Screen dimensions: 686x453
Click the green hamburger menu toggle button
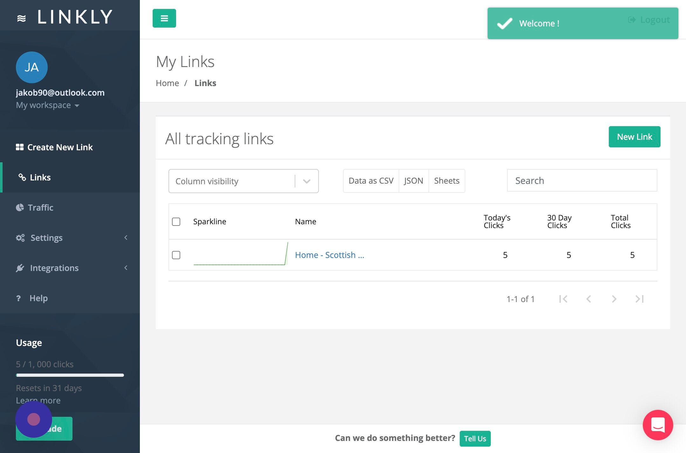pos(164,18)
